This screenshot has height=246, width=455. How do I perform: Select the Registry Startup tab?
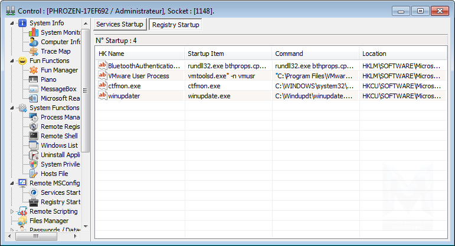point(175,25)
